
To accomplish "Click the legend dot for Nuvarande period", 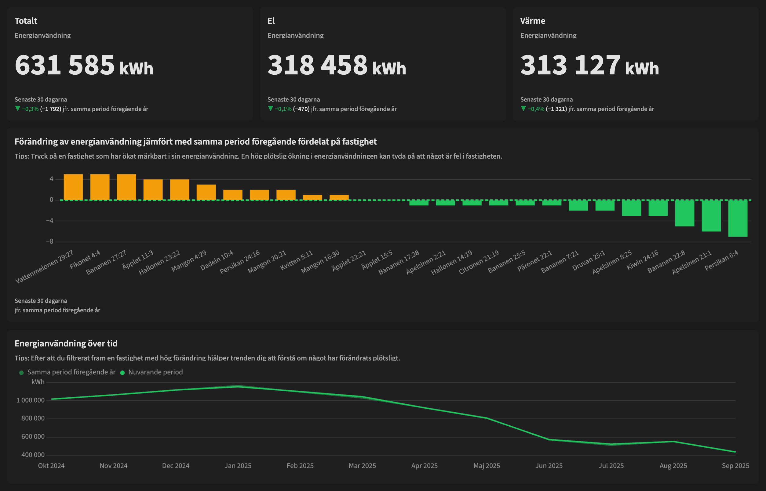I will tap(122, 372).
